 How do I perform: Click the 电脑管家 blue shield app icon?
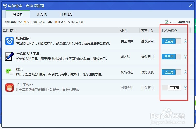[10, 41]
